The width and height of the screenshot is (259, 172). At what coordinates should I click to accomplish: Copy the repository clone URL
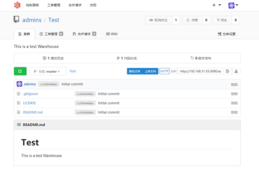point(228,71)
